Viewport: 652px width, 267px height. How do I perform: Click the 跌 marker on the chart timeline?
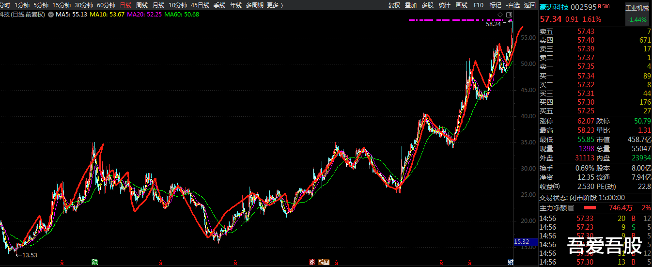click(x=95, y=262)
